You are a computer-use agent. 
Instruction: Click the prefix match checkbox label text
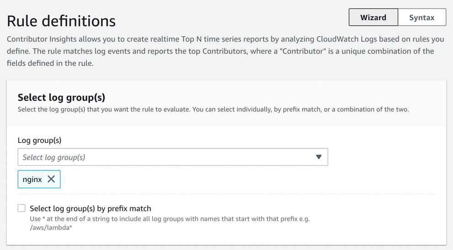click(x=90, y=208)
